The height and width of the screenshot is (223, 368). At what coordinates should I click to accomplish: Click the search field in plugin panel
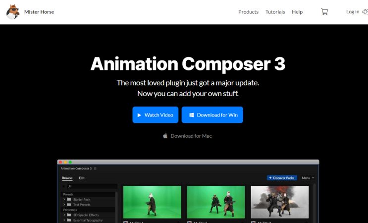coord(93,186)
